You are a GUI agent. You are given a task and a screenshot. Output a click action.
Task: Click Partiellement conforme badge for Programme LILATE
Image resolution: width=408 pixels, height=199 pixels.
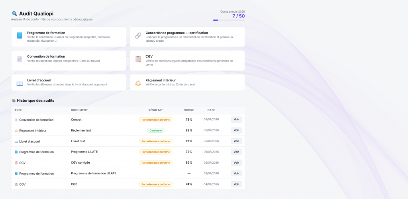pos(156,152)
